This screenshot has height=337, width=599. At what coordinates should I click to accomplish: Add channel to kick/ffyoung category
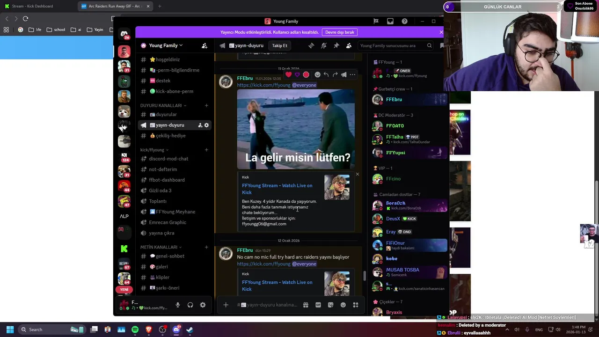206,150
